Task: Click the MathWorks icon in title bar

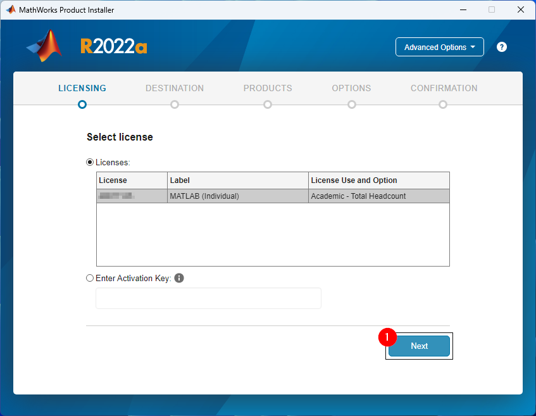Action: [x=11, y=9]
